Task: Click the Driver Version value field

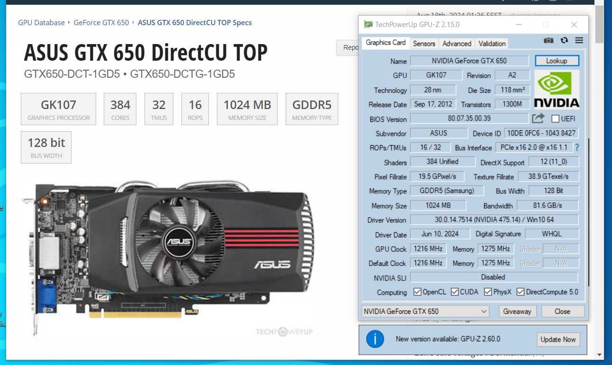Action: click(494, 219)
